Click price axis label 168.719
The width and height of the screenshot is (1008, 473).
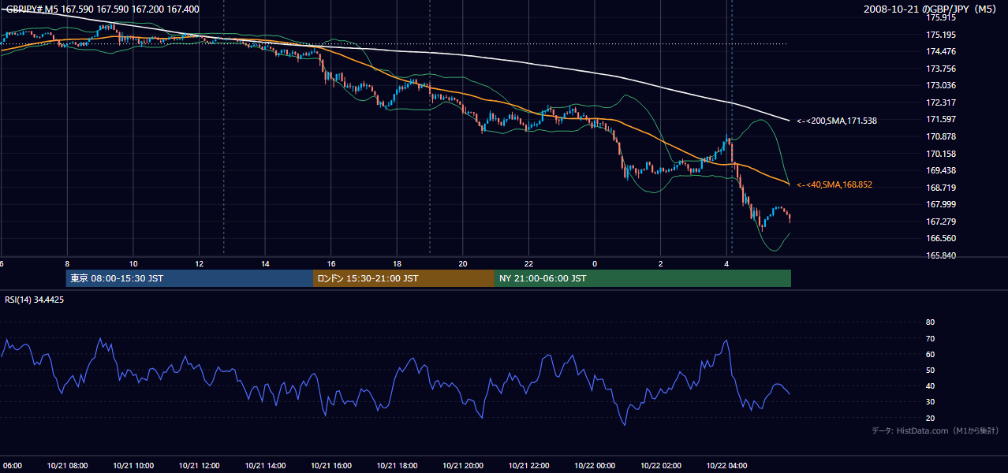(941, 188)
